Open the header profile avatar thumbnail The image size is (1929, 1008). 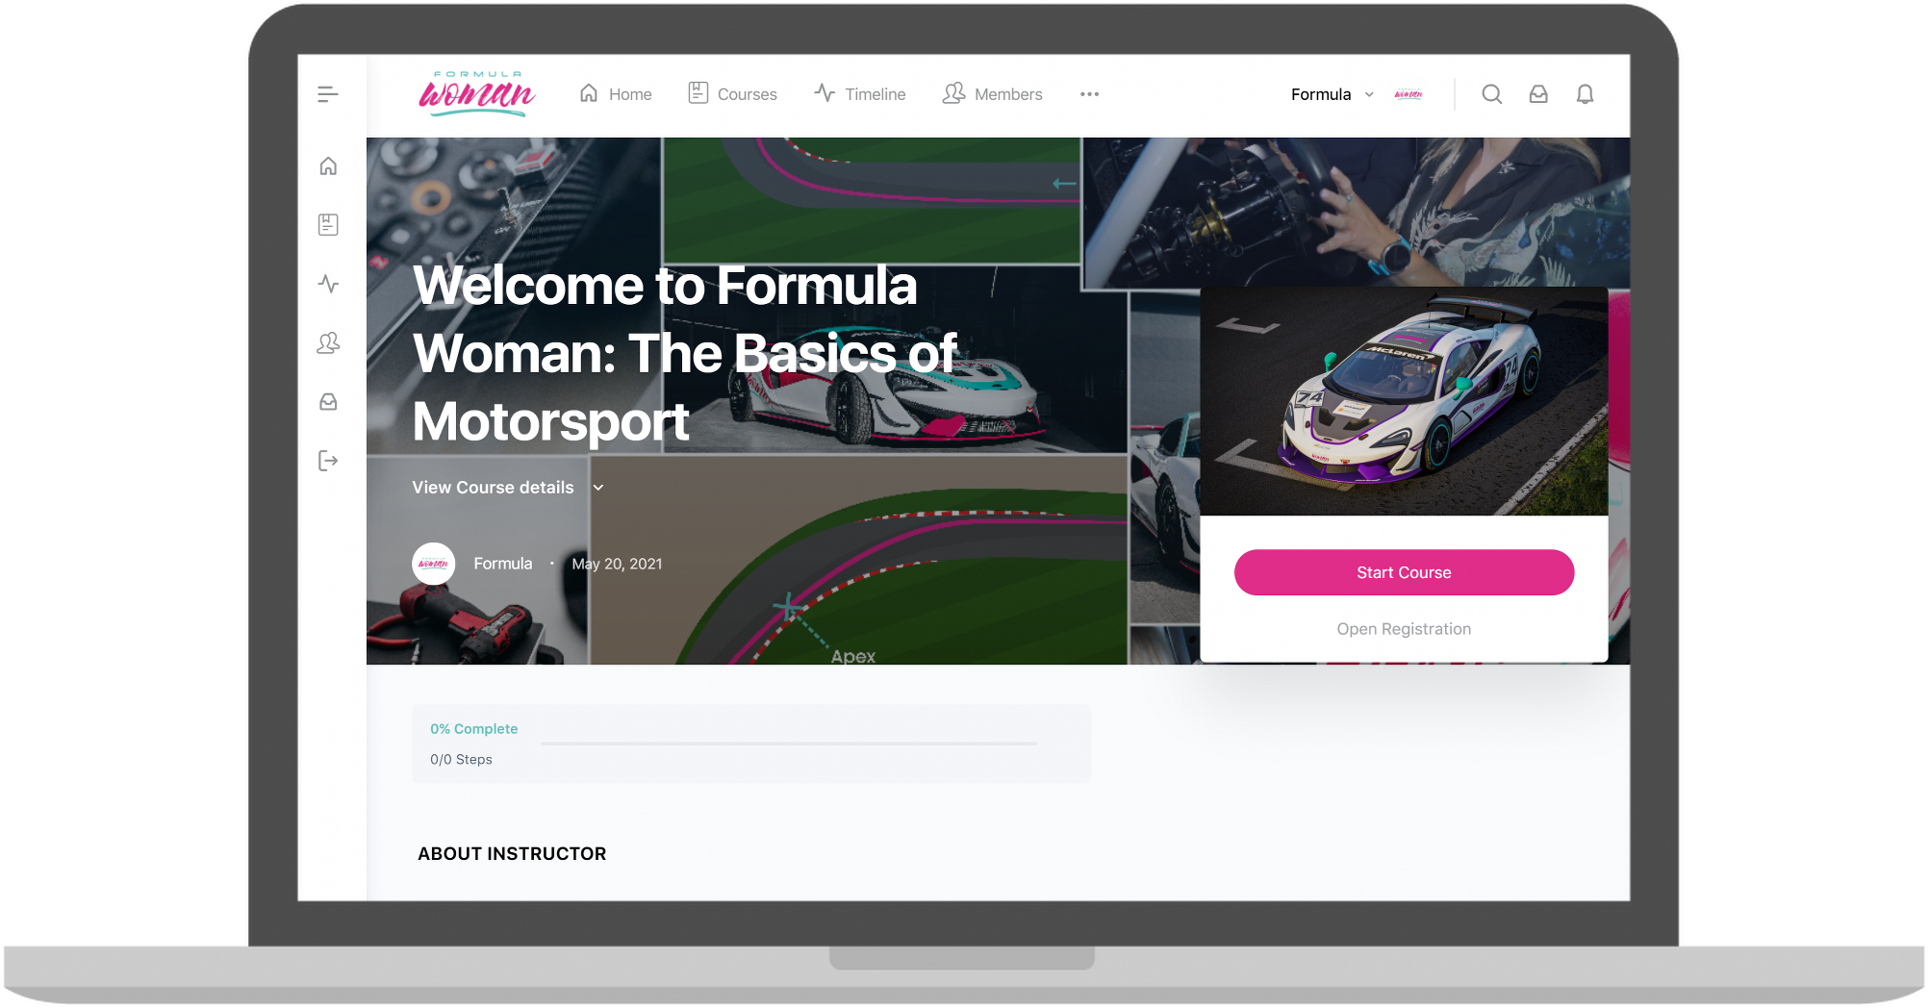(x=1409, y=94)
